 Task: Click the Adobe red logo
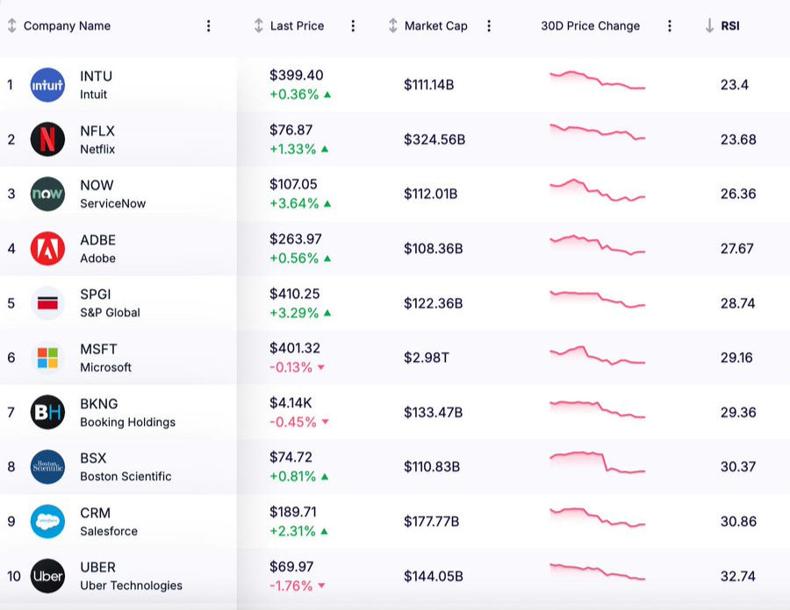pyautogui.click(x=47, y=248)
